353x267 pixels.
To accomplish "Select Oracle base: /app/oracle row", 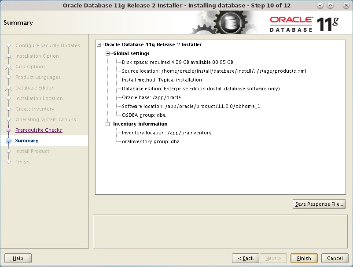I will pos(151,97).
